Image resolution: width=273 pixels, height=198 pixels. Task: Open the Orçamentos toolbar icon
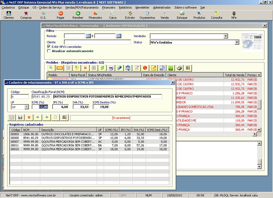pos(147,15)
